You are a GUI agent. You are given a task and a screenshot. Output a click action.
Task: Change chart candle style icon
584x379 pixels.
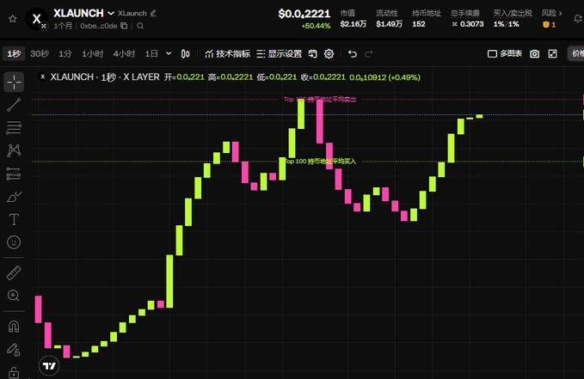[x=185, y=53]
